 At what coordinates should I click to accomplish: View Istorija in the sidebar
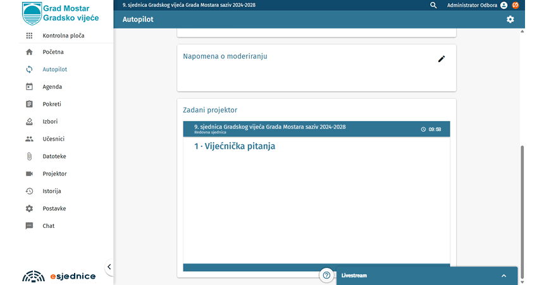point(52,191)
